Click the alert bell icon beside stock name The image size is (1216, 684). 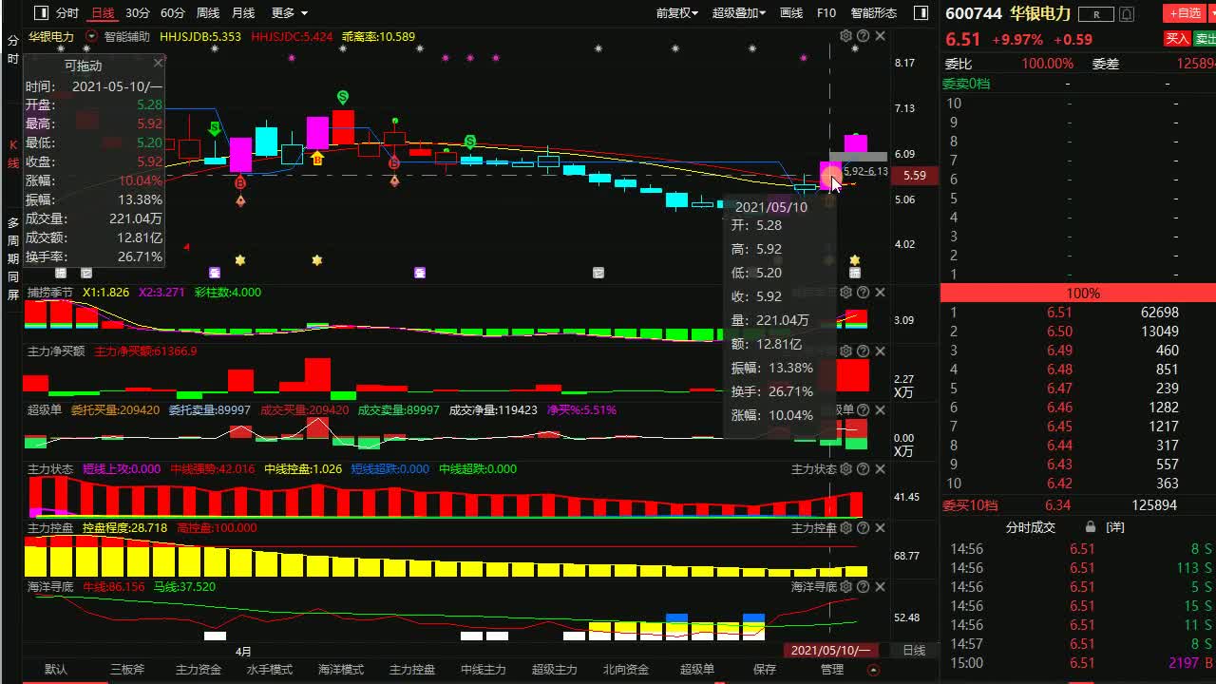pos(1127,14)
